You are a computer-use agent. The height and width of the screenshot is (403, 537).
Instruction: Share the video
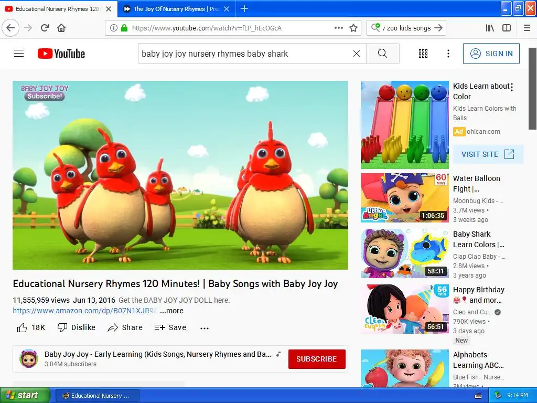coord(125,327)
